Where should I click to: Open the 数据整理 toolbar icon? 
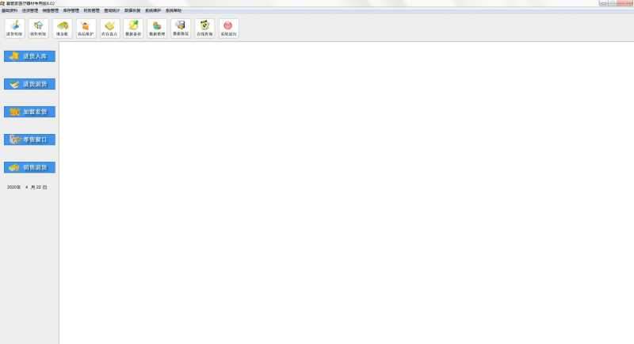(157, 29)
